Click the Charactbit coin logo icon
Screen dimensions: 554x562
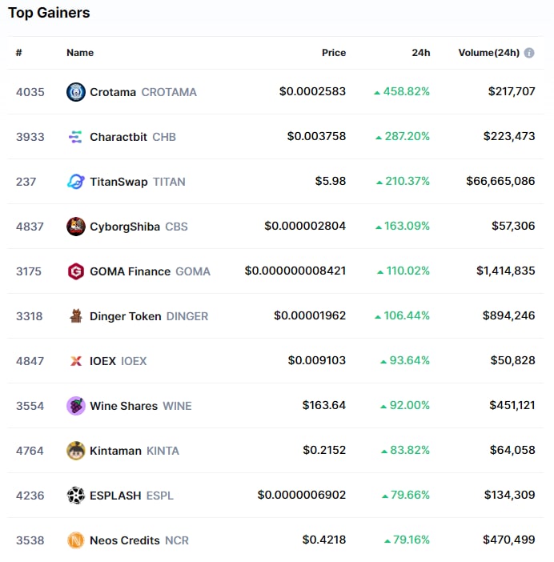75,137
